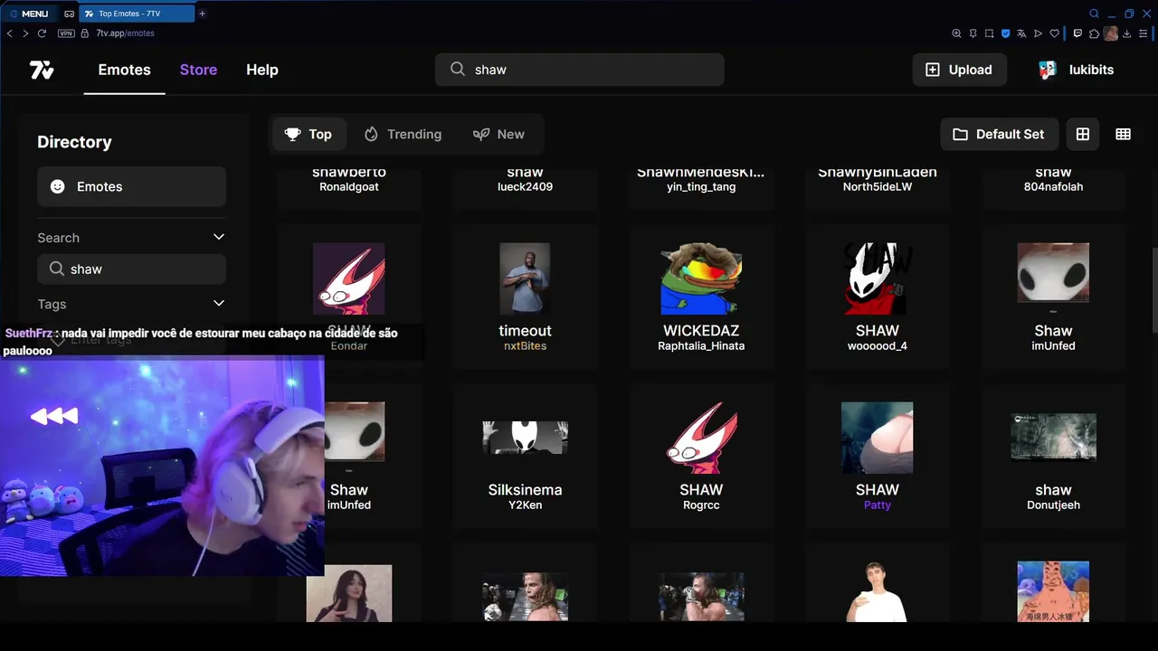Open the Silksinema emote by Y2Ken
This screenshot has height=651, width=1158.
(x=525, y=456)
